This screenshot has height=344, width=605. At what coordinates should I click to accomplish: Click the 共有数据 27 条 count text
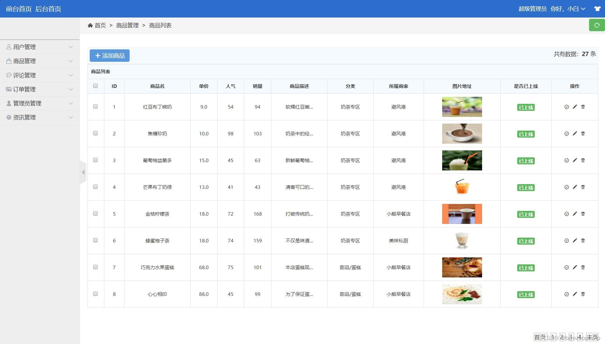coord(575,54)
